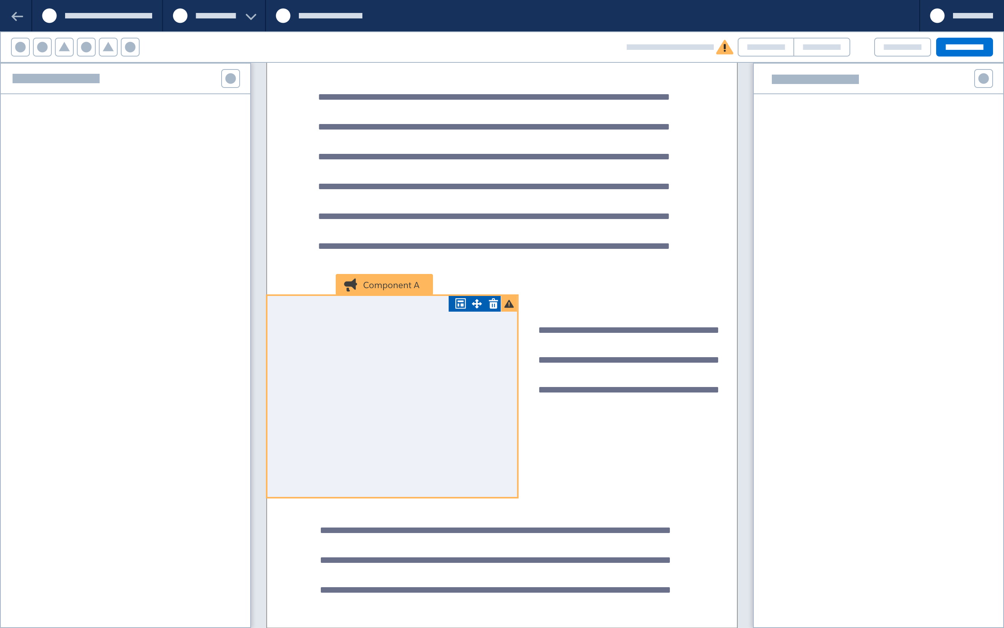Click the megaphone icon on the Component A label

pos(351,285)
